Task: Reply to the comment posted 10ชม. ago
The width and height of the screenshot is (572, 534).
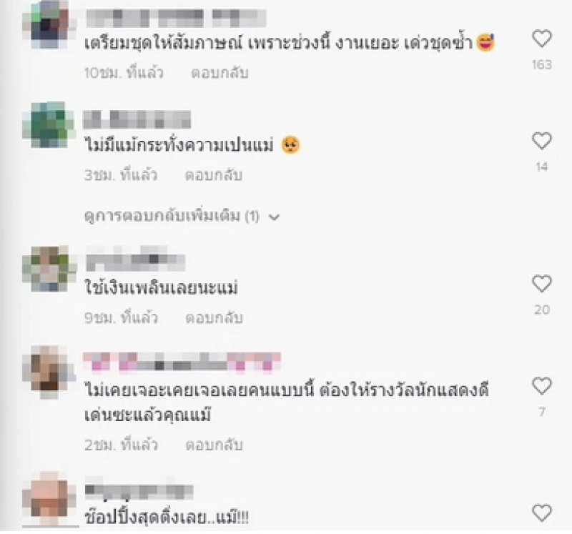Action: tap(220, 73)
